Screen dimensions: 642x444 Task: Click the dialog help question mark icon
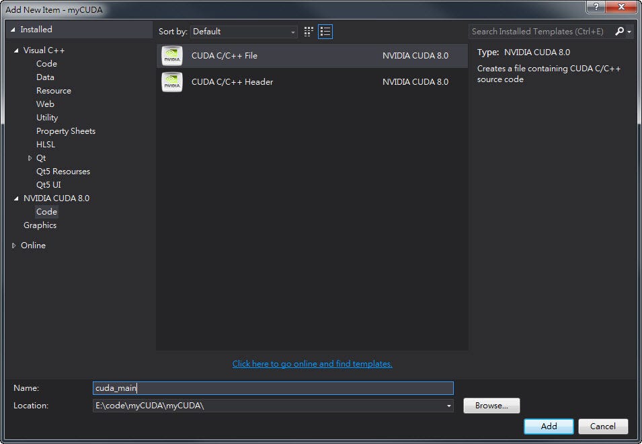597,7
